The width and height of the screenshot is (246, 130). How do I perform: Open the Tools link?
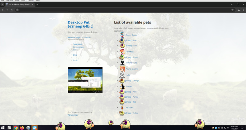pos(75,60)
